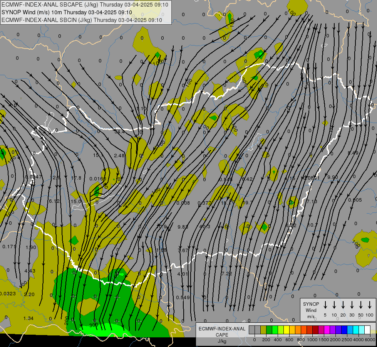Click the J/kg unit label in legend
The height and width of the screenshot is (347, 377).
click(222, 341)
